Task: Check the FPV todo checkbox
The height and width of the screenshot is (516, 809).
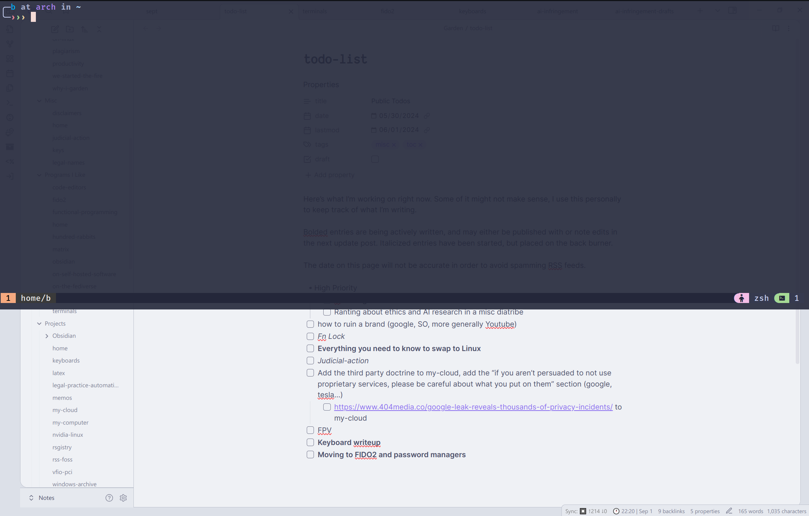Action: pos(310,430)
